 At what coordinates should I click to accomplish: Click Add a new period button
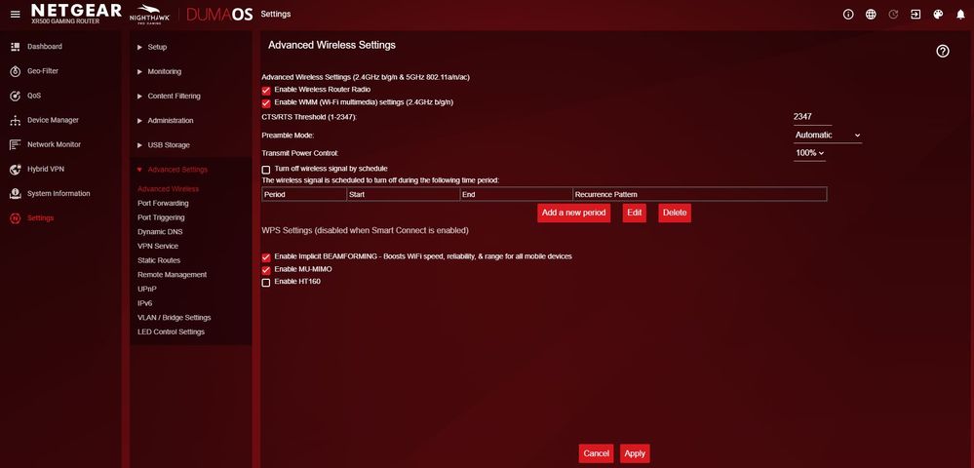click(573, 213)
